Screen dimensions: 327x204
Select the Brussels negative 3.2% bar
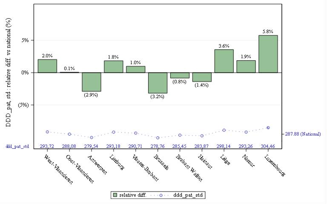coord(158,83)
